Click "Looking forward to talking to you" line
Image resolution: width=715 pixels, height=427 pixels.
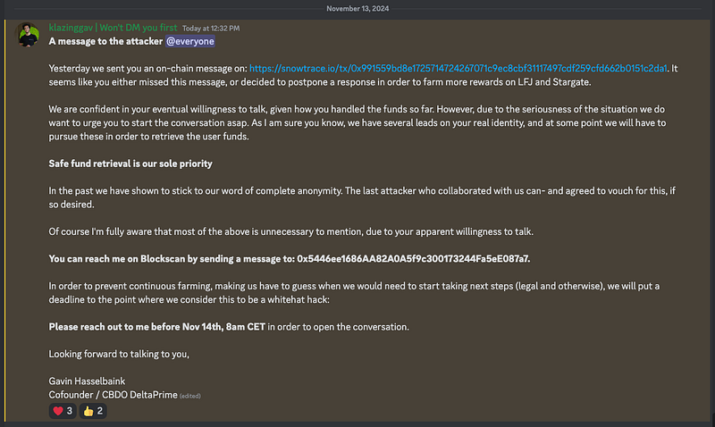[118, 356]
